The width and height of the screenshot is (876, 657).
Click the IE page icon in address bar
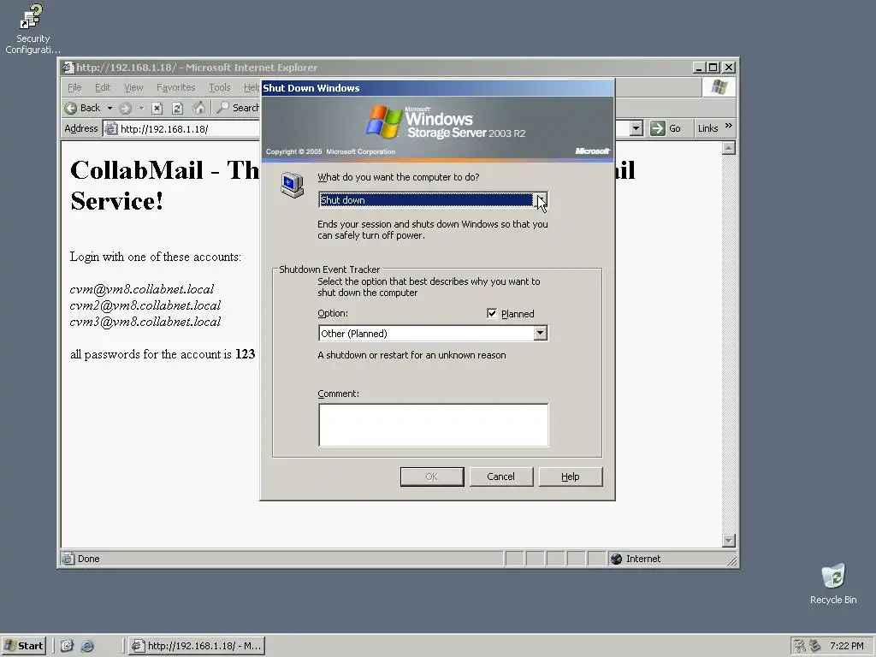[111, 128]
